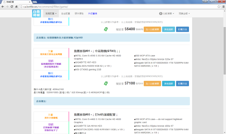Expand the 推薦配置 navigation dropdown
The height and width of the screenshot is (134, 226).
pyautogui.click(x=51, y=13)
